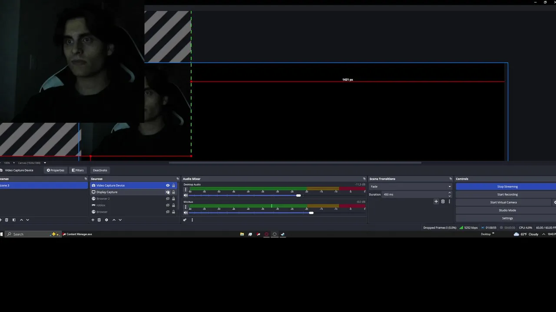Pop out the Sources dock panel
This screenshot has width=556, height=312.
click(178, 179)
